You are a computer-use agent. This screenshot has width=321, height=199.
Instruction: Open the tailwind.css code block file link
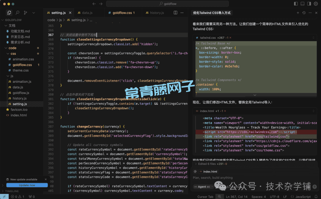coord(208,38)
